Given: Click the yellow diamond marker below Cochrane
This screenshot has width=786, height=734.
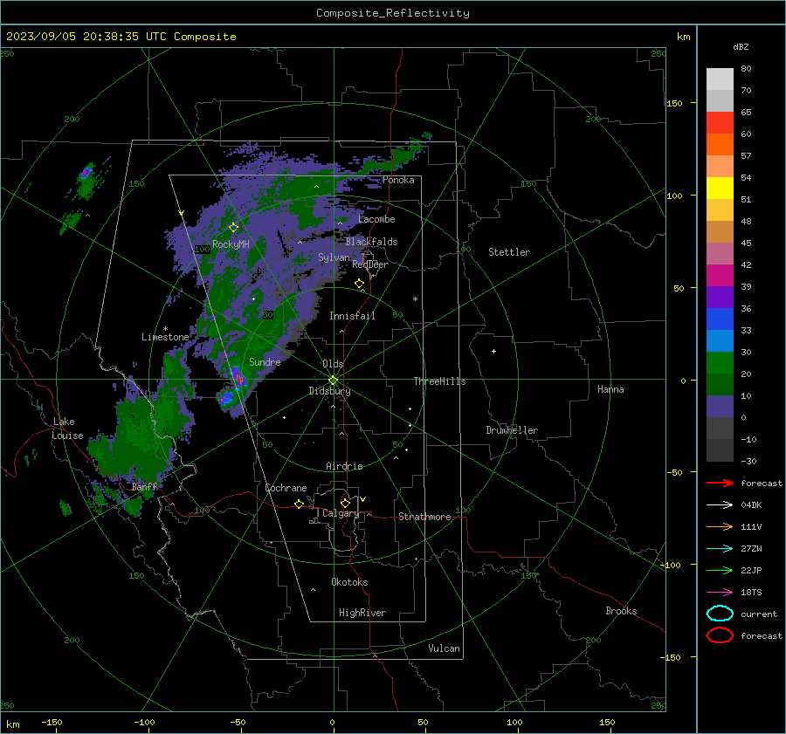Looking at the screenshot, I should (x=300, y=504).
